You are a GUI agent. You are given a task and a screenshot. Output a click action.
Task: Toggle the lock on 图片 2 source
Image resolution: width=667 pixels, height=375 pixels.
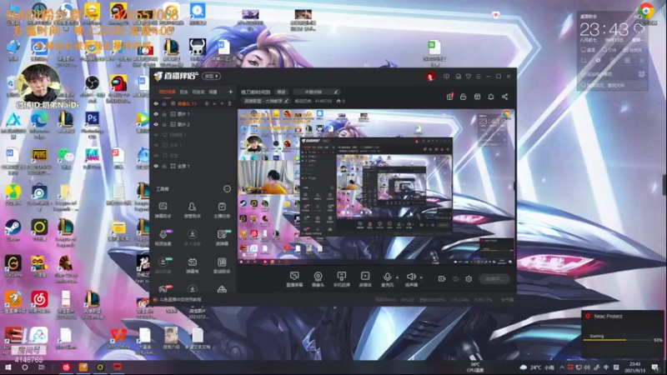(164, 124)
